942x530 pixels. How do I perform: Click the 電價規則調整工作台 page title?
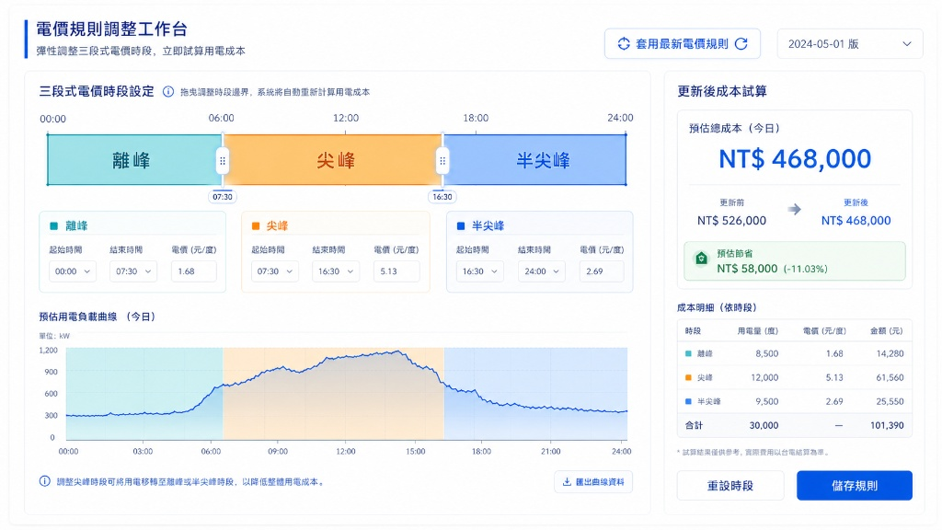(111, 29)
